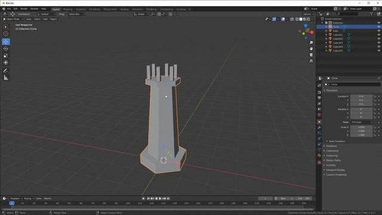Image resolution: width=382 pixels, height=215 pixels.
Task: Click the zoom magnifier viewport icon
Action: pos(311,42)
